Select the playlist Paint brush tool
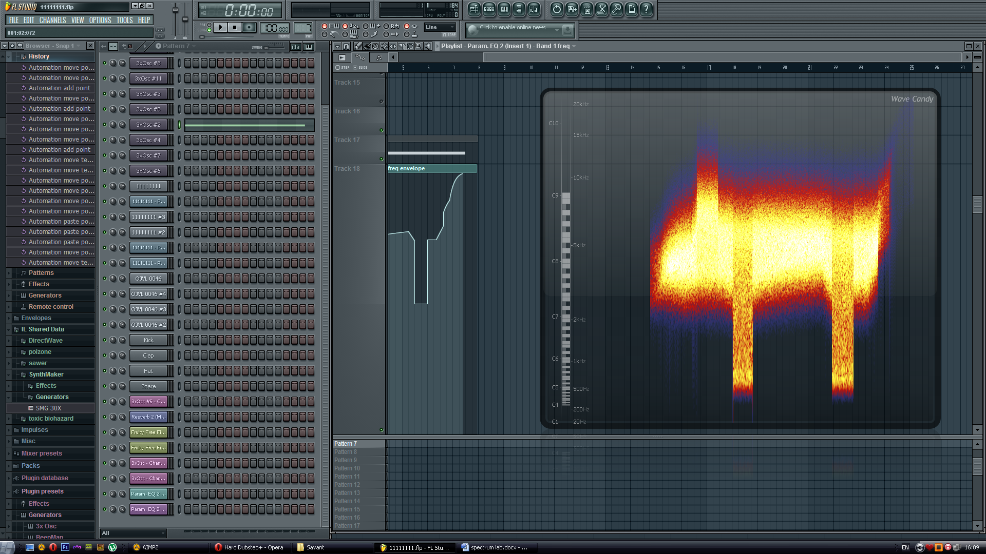The width and height of the screenshot is (986, 554). pyautogui.click(x=367, y=46)
